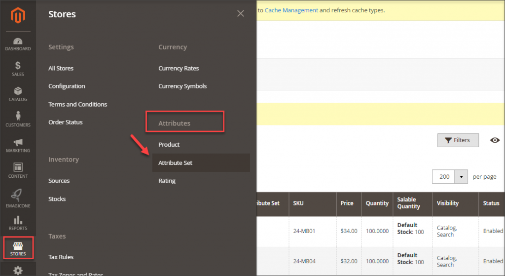Close the Stores menu panel

pos(241,14)
